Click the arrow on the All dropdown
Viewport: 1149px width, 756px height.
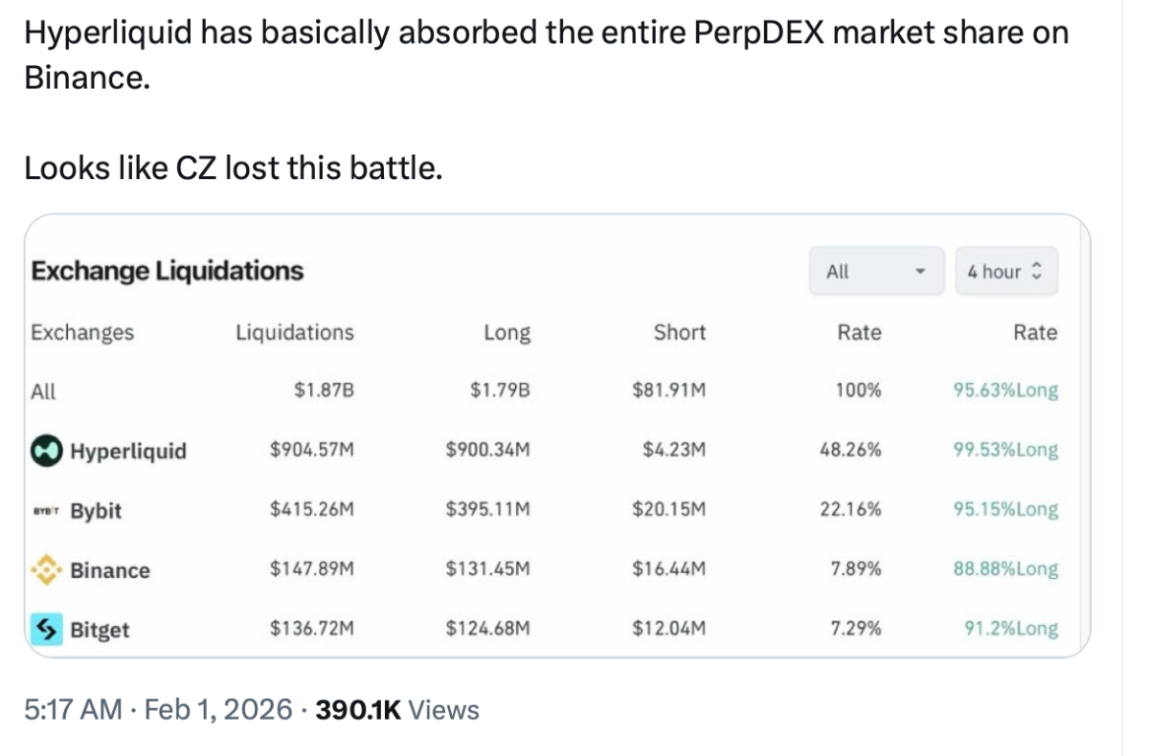tap(920, 272)
